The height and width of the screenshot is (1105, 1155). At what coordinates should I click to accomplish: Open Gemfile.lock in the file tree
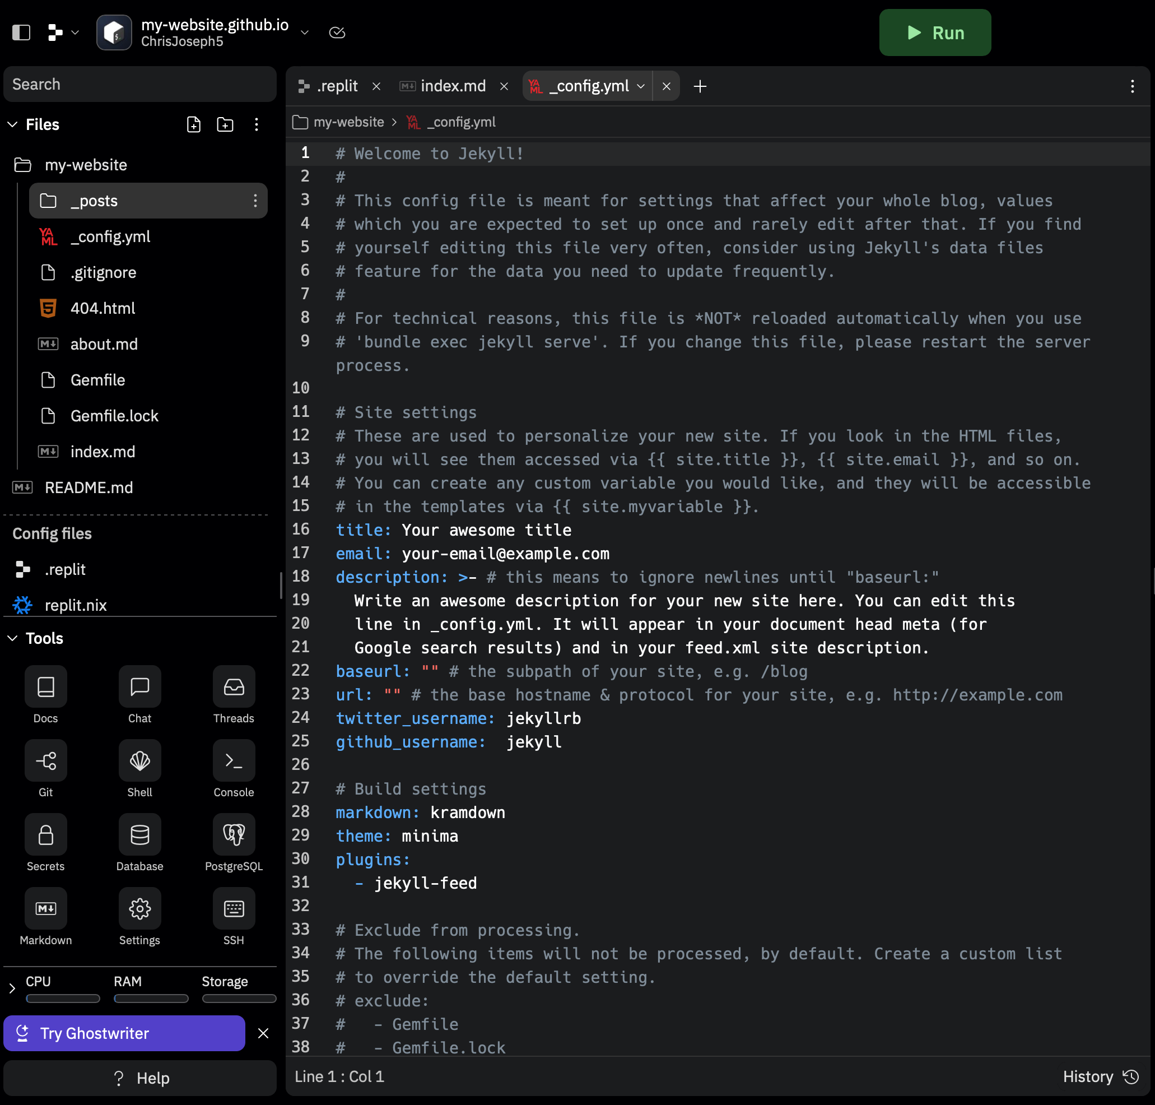[114, 416]
